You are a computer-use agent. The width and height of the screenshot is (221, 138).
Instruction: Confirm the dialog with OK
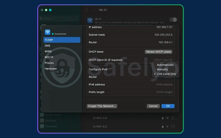(x=168, y=106)
